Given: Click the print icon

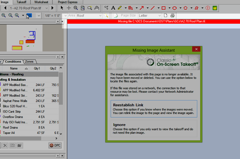Looking at the screenshot, I should [172, 16].
